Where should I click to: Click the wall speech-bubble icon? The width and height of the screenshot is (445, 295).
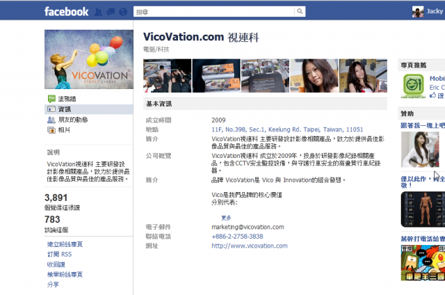pyautogui.click(x=51, y=99)
